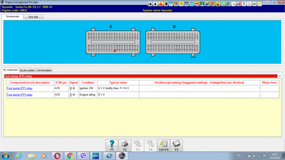Click the go-to-first-page arrow icon
The image size is (285, 160).
coord(150,4)
